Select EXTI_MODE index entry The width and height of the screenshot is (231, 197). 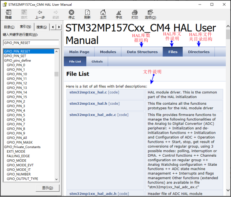pyautogui.click(x=16, y=152)
